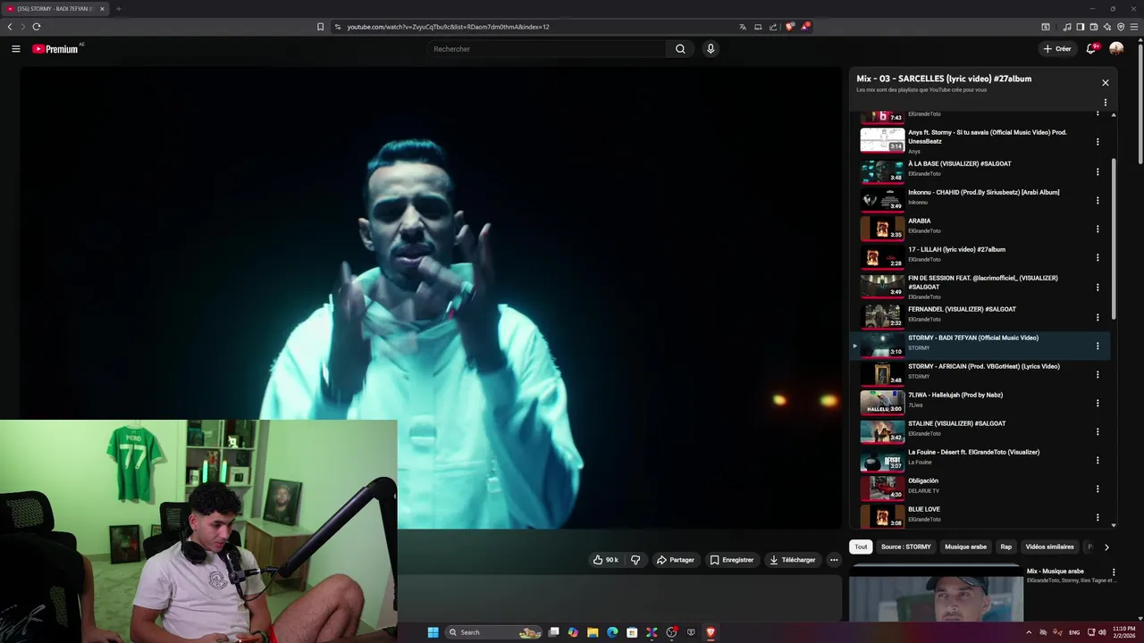Image resolution: width=1144 pixels, height=643 pixels.
Task: Open the taskbar clock 11:10 PM
Action: [1123, 632]
